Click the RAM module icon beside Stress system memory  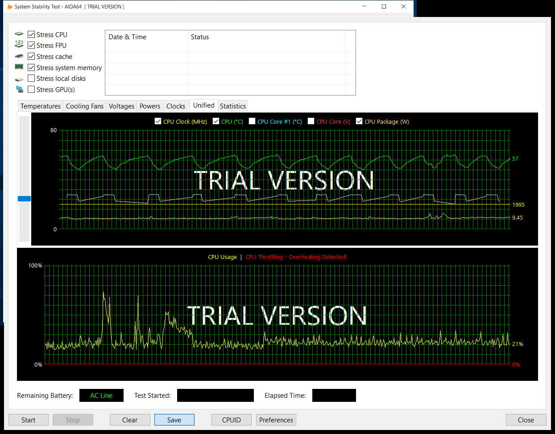point(19,67)
